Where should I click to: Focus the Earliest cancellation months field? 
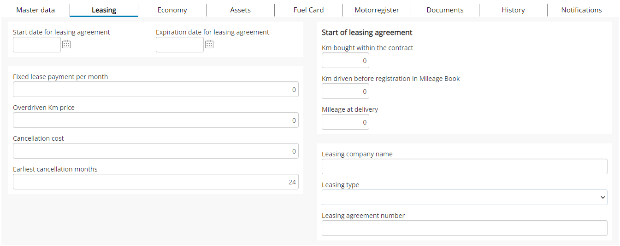click(x=156, y=182)
